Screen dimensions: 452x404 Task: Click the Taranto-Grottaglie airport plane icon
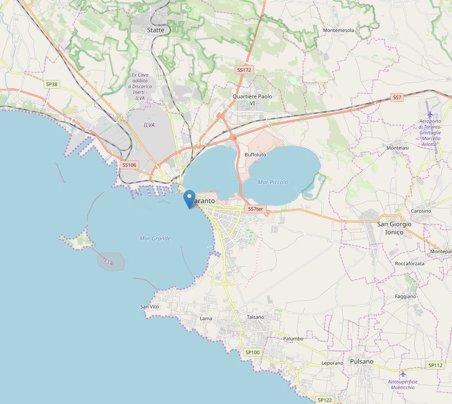[x=430, y=115]
